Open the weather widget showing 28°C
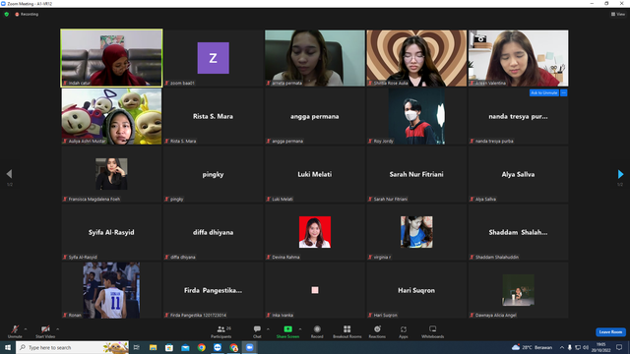Screen dimensions: 630x354 [532, 347]
